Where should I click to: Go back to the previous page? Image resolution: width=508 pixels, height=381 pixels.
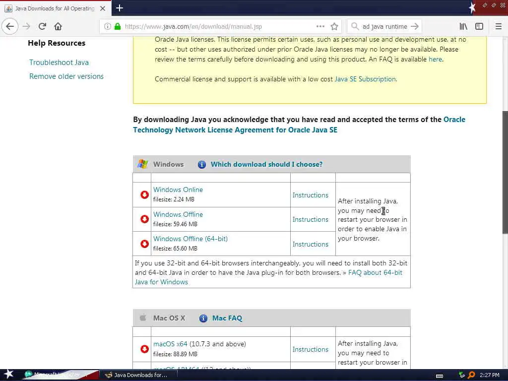10,26
